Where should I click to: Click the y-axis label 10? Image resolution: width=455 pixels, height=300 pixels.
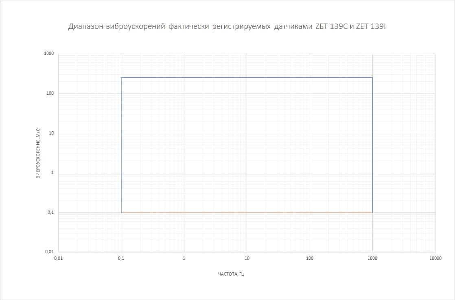pyautogui.click(x=51, y=133)
